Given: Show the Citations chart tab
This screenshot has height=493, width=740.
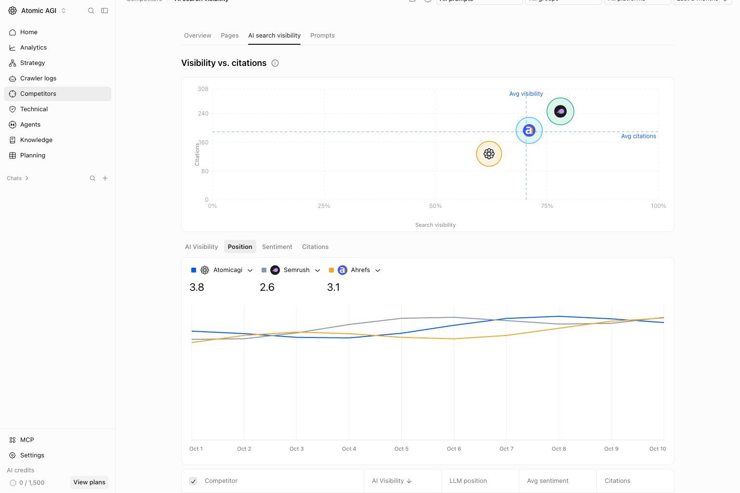Looking at the screenshot, I should click(315, 247).
